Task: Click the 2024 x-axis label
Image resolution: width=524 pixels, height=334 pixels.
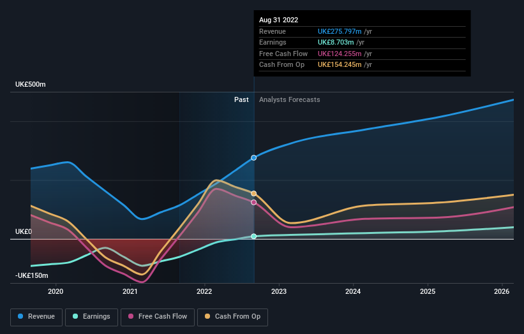Action: tap(353, 291)
